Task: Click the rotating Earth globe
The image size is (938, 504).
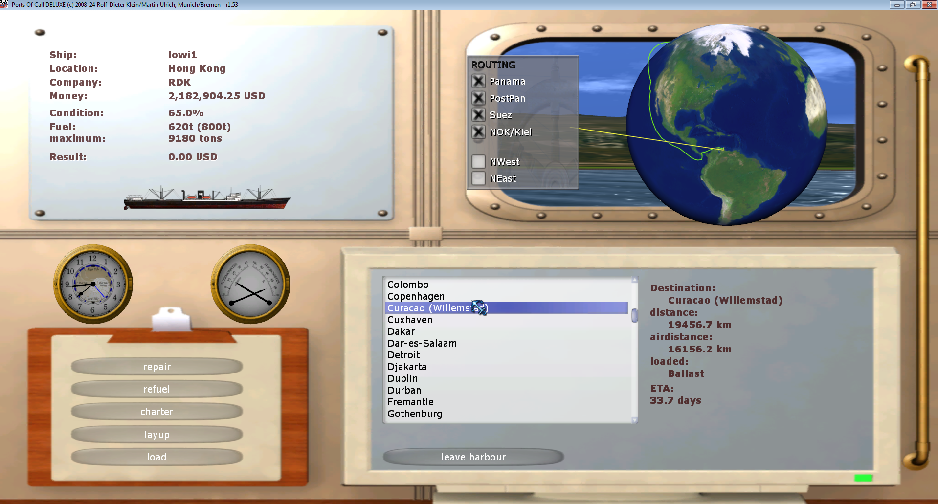Action: pos(727,125)
